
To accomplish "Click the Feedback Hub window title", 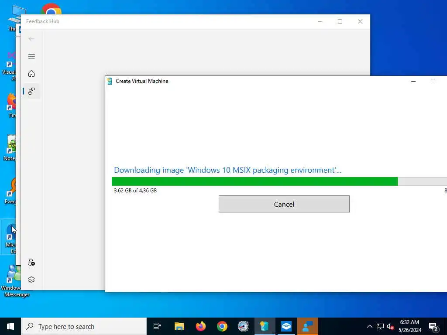I will click(43, 21).
